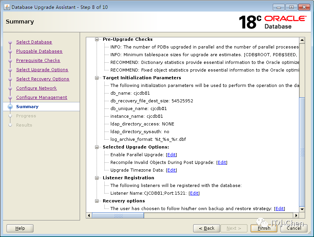This screenshot has height=237, width=314.
Task: Select the 'db_name: cjcdb01' row
Action: click(x=130, y=93)
